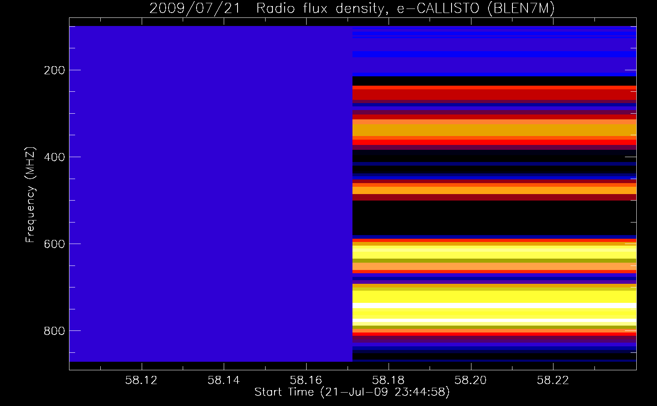The image size is (657, 406).
Task: Select the 'Frequency (MHZ)' axis label
Action: point(30,195)
